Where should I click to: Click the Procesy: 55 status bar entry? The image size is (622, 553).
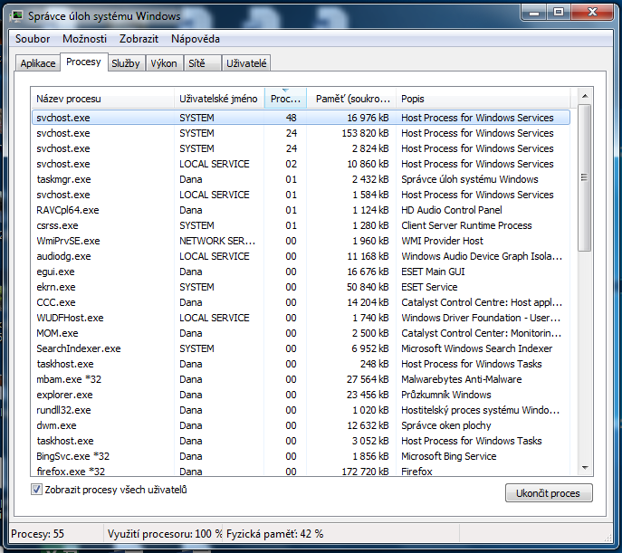[37, 534]
